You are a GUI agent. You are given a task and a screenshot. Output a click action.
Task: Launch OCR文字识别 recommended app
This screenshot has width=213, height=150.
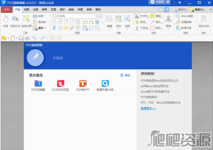pyautogui.click(x=60, y=85)
